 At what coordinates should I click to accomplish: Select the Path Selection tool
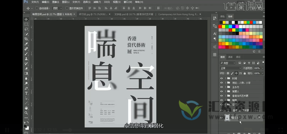26,98
